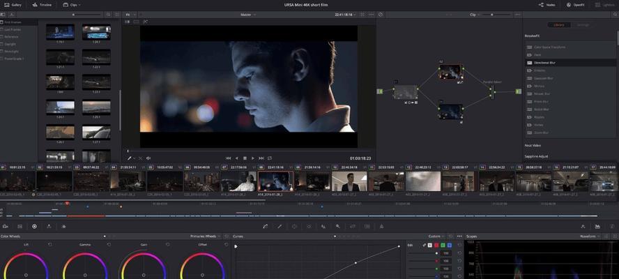Open the Scopes Waveform type dropdown
Image resolution: width=619 pixels, height=279 pixels.
[x=590, y=236]
